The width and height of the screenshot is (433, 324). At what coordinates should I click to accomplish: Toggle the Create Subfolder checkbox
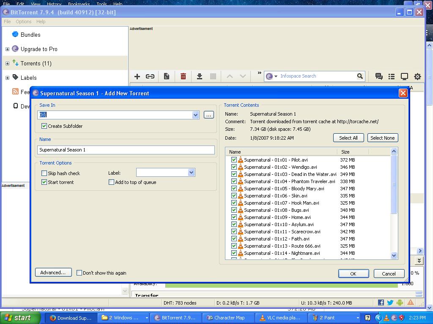(44, 126)
